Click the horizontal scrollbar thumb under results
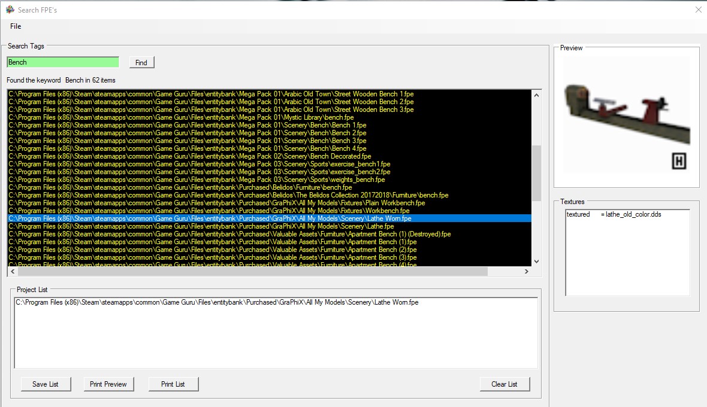Image resolution: width=707 pixels, height=407 pixels. point(252,272)
